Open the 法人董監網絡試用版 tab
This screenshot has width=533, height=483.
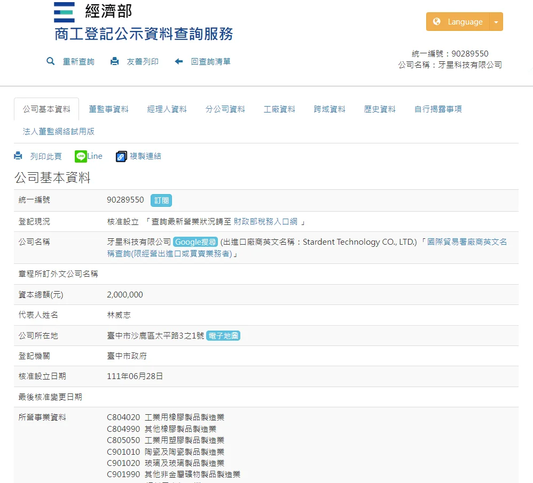[x=59, y=131]
